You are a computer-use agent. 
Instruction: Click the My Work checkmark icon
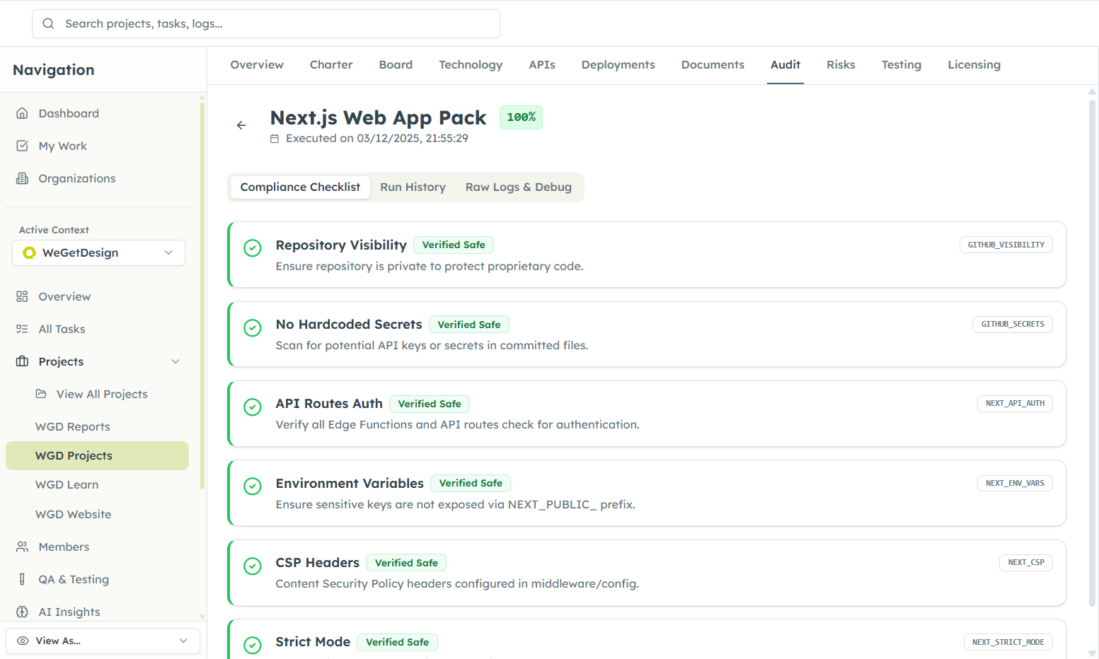click(23, 146)
